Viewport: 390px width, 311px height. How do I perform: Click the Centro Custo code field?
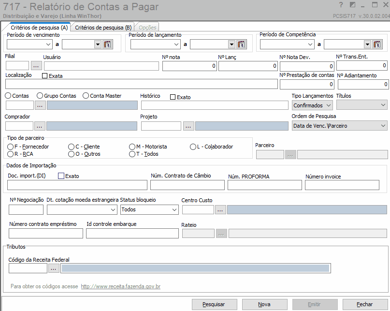198,209
